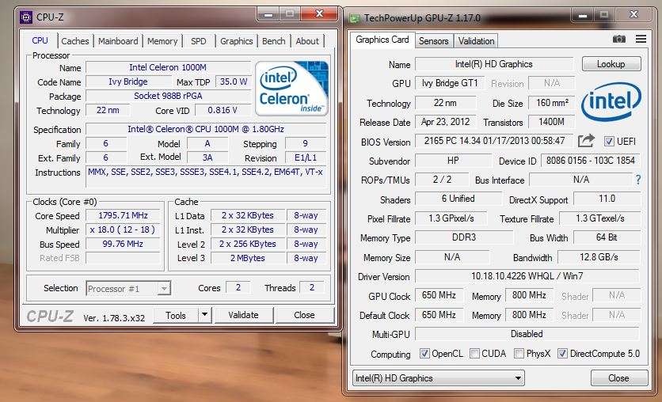Click the Intel Celeron inside logo
Image resolution: width=662 pixels, height=402 pixels.
pyautogui.click(x=291, y=88)
